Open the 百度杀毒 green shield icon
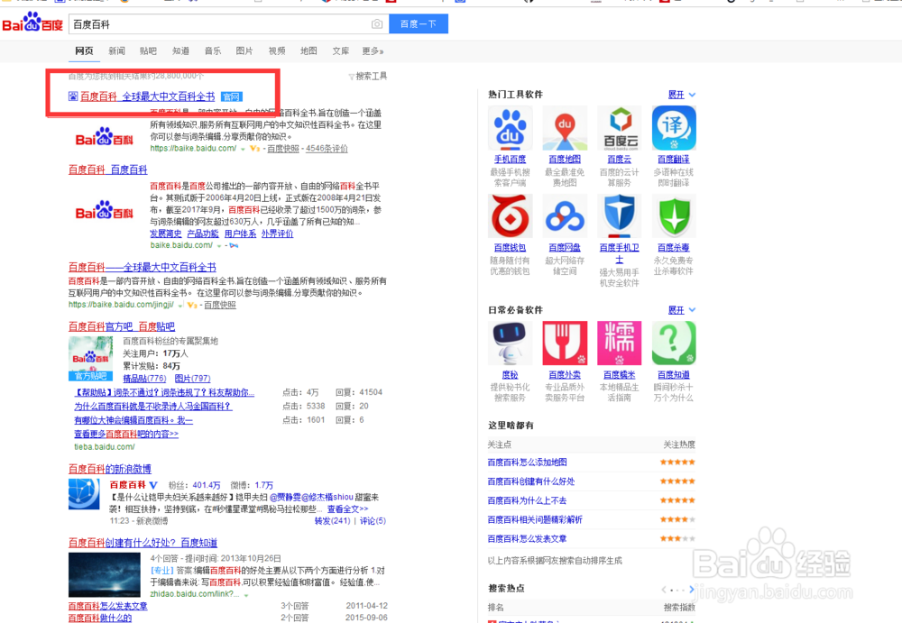The height and width of the screenshot is (623, 902). pos(674,215)
